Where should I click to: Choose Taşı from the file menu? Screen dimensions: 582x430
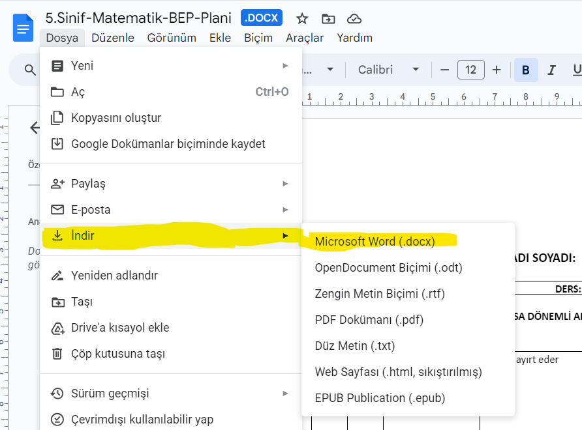pyautogui.click(x=171, y=302)
